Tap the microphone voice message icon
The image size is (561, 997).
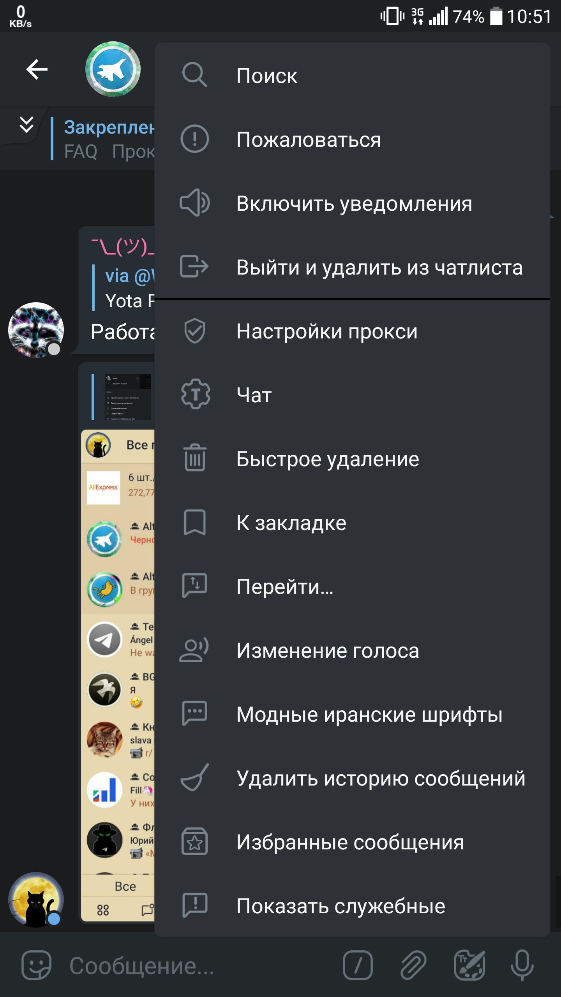(522, 965)
